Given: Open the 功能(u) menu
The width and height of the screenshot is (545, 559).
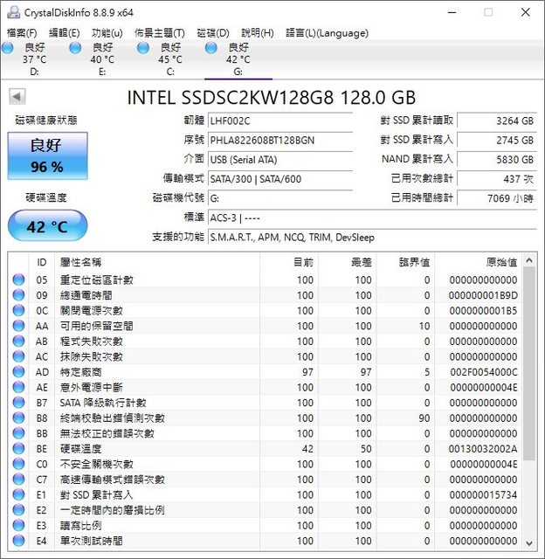Looking at the screenshot, I should tap(107, 33).
